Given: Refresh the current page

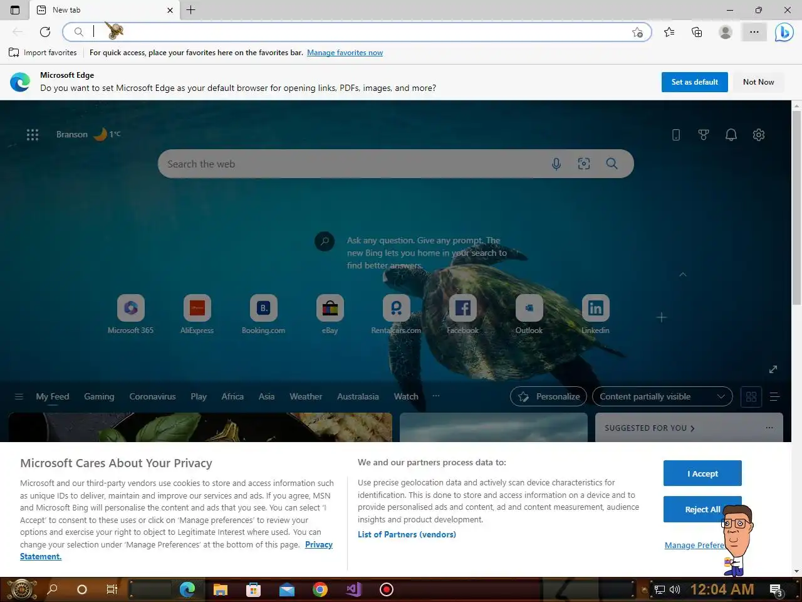Looking at the screenshot, I should coord(45,32).
